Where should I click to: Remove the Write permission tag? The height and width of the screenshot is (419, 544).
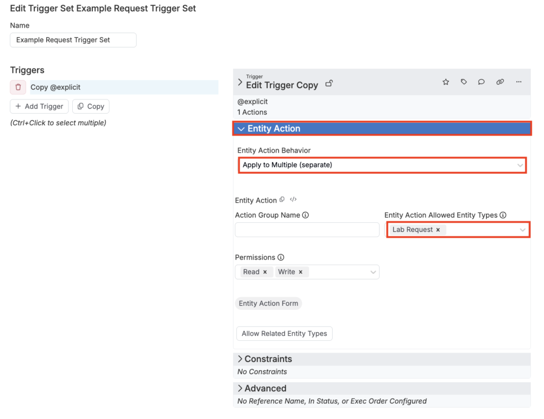click(x=301, y=272)
